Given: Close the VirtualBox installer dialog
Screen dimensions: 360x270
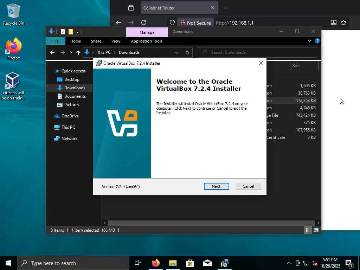Looking at the screenshot, I should [x=261, y=63].
